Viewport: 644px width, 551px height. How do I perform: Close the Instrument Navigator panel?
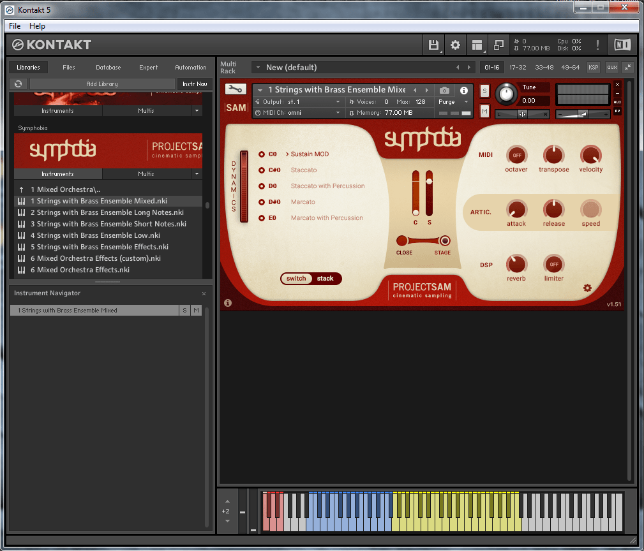pyautogui.click(x=204, y=294)
